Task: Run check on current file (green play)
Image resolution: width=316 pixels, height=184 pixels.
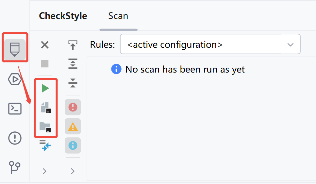Action: tap(45, 88)
